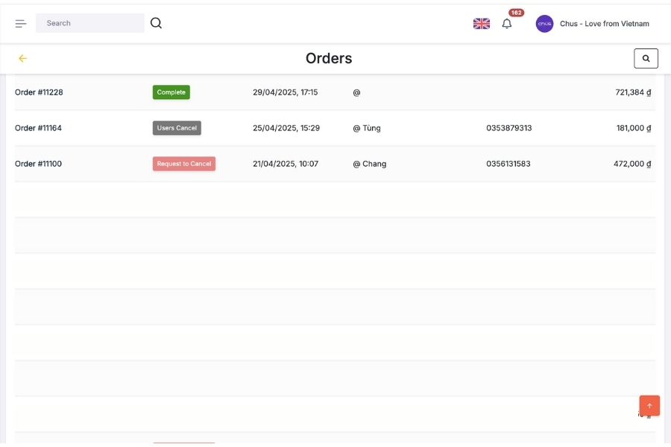Click the amount 721,384 đ

coord(633,92)
